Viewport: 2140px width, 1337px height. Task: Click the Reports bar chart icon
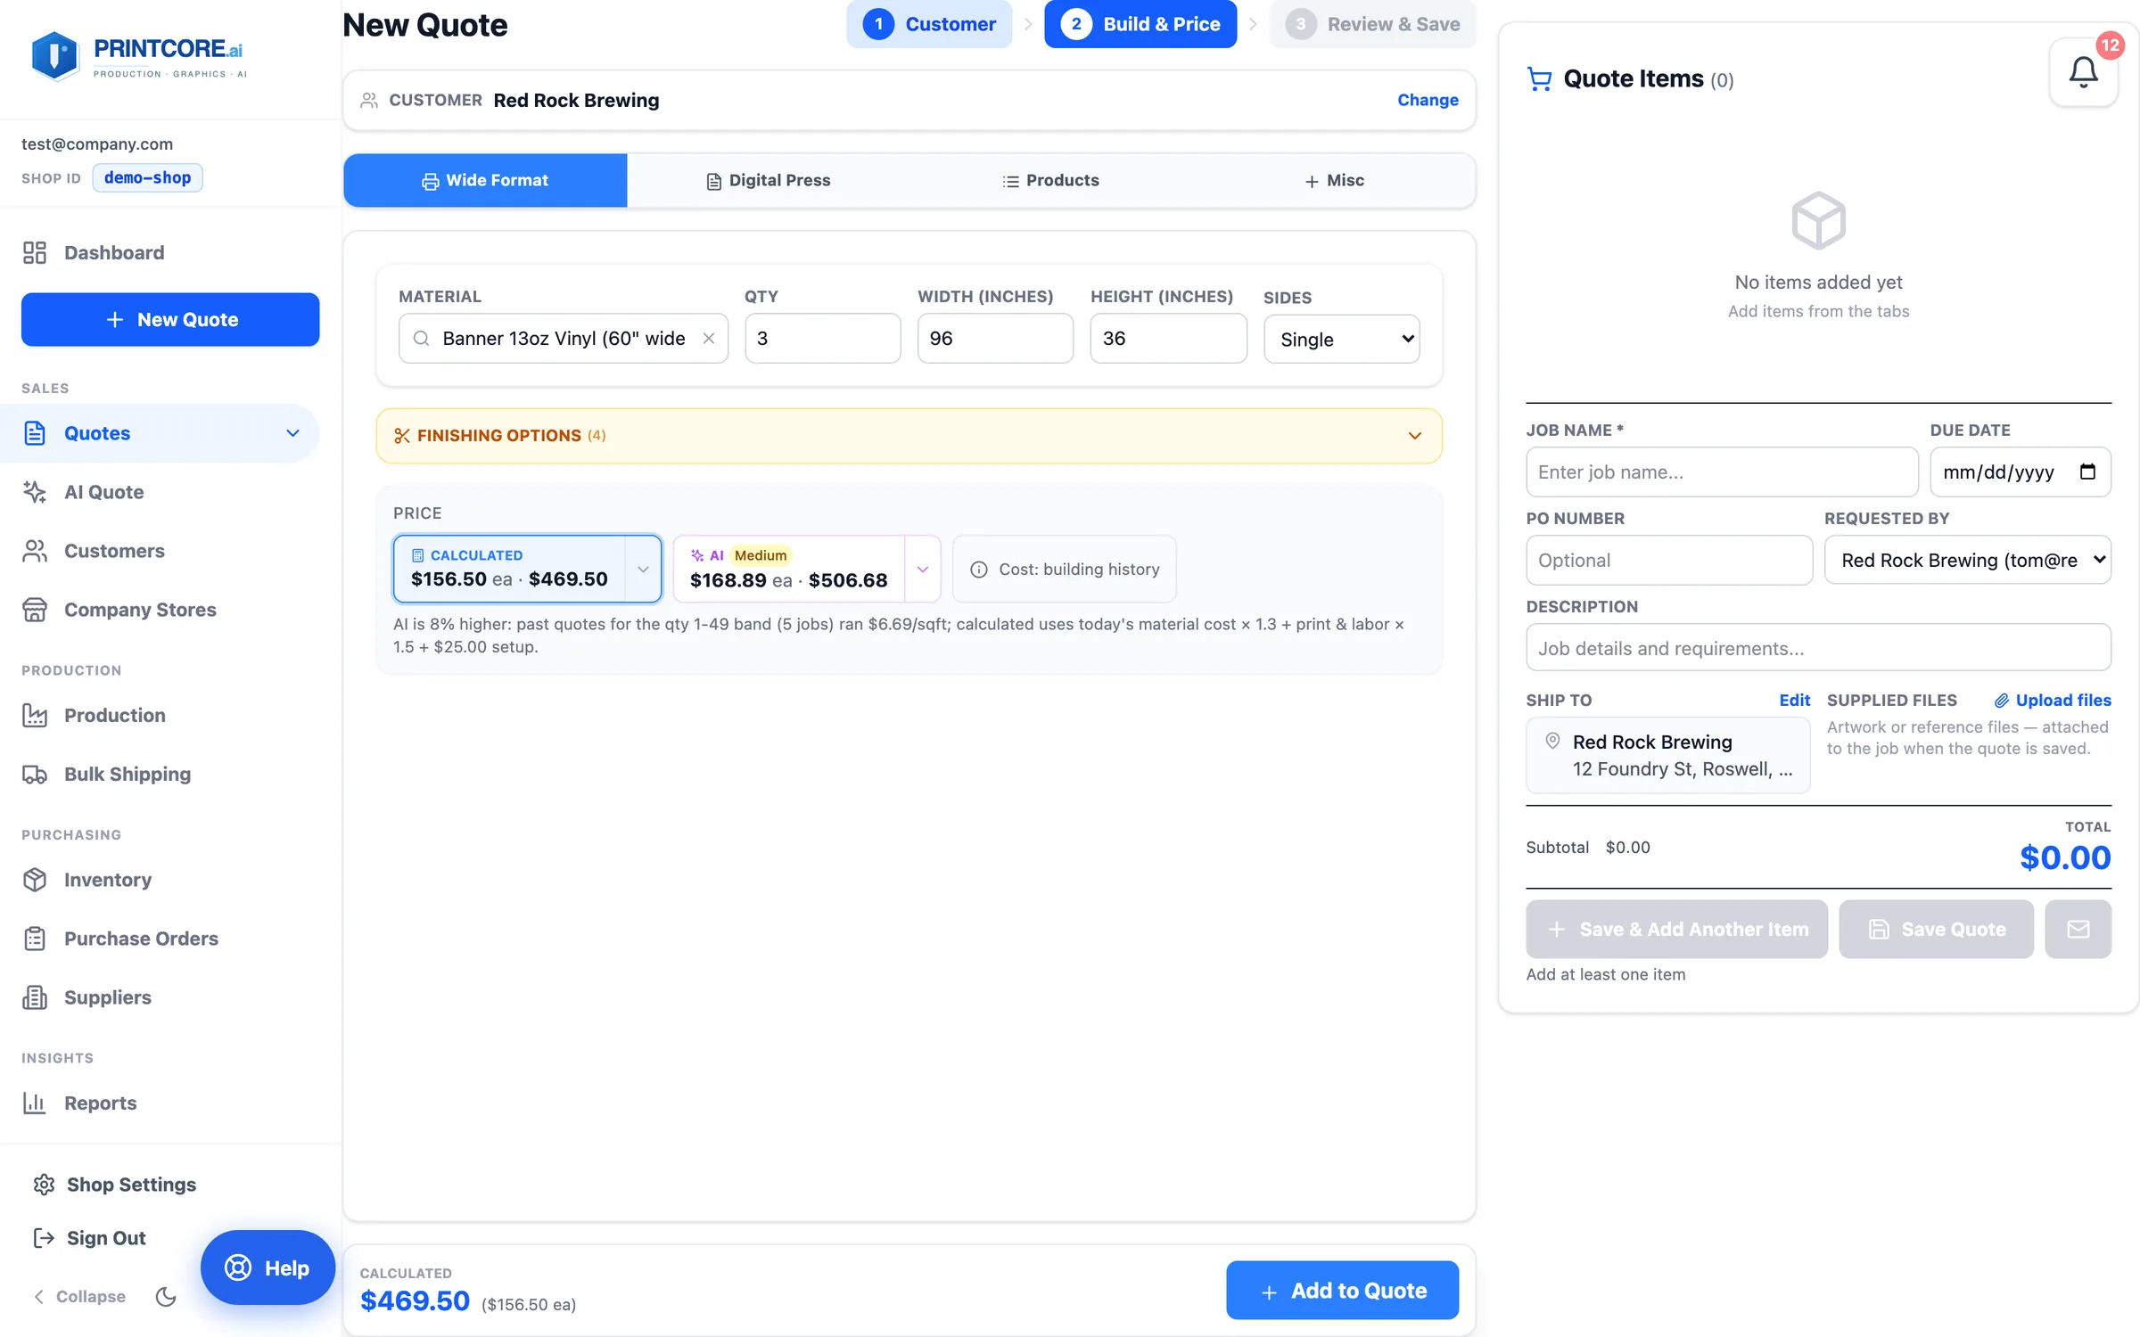click(x=35, y=1103)
